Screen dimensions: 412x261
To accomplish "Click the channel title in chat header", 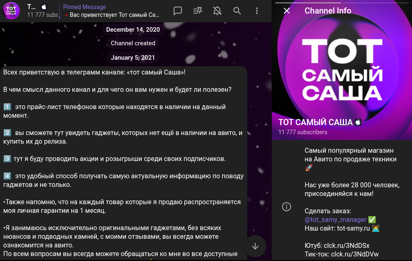I will pos(31,7).
